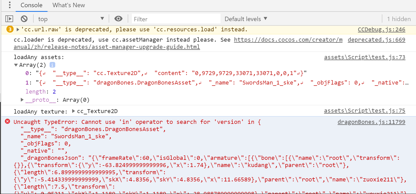This screenshot has width=416, height=194.
Task: Click the console Filter input field
Action: (176, 19)
